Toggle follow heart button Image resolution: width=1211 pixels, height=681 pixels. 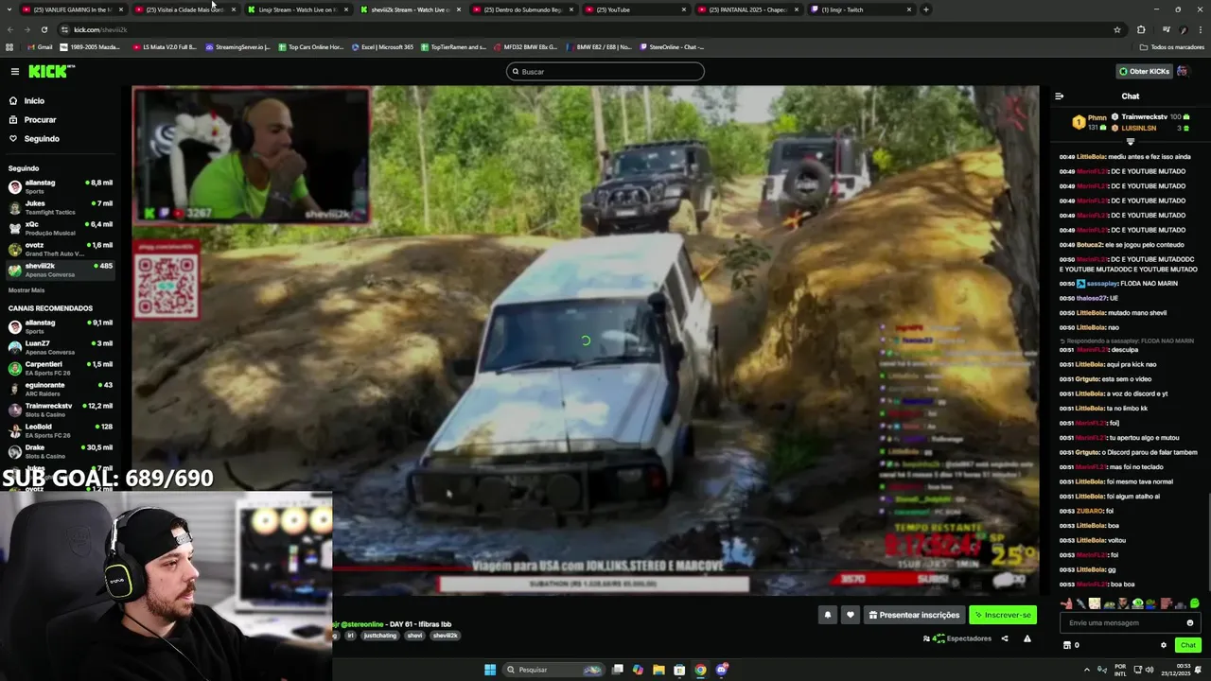[x=850, y=615]
